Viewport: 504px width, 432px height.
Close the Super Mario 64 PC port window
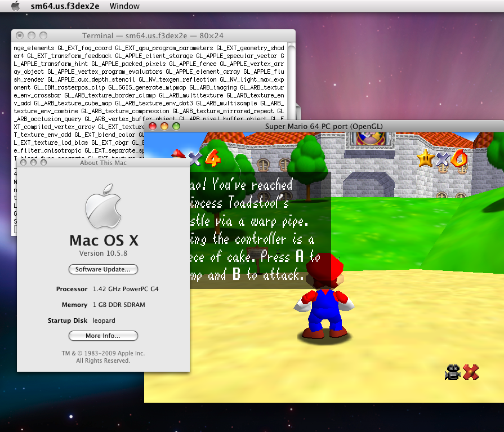click(x=153, y=126)
